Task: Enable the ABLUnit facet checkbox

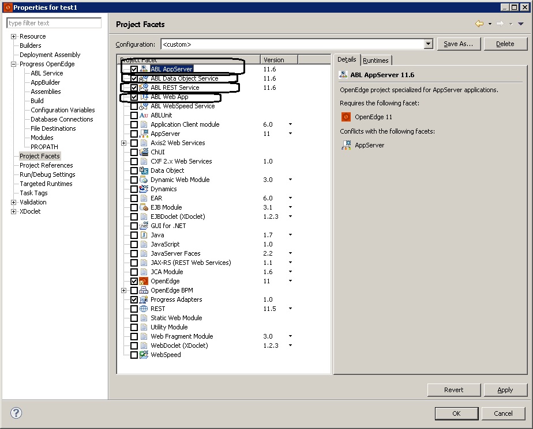Action: (134, 115)
